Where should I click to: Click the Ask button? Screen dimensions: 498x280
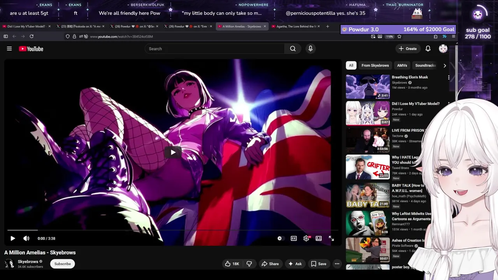(x=295, y=264)
